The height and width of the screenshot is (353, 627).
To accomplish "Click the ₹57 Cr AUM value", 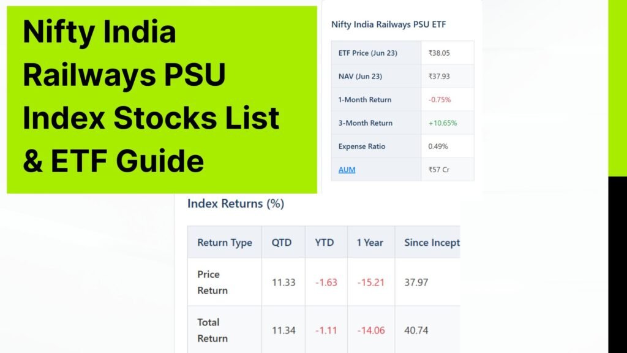I will 438,170.
